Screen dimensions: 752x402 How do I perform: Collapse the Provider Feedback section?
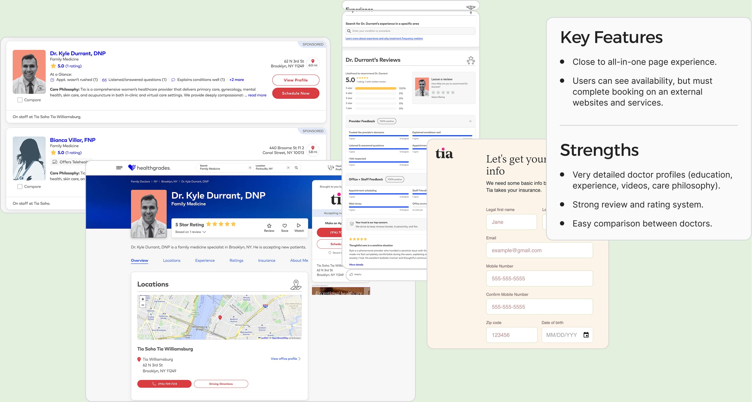click(x=470, y=121)
